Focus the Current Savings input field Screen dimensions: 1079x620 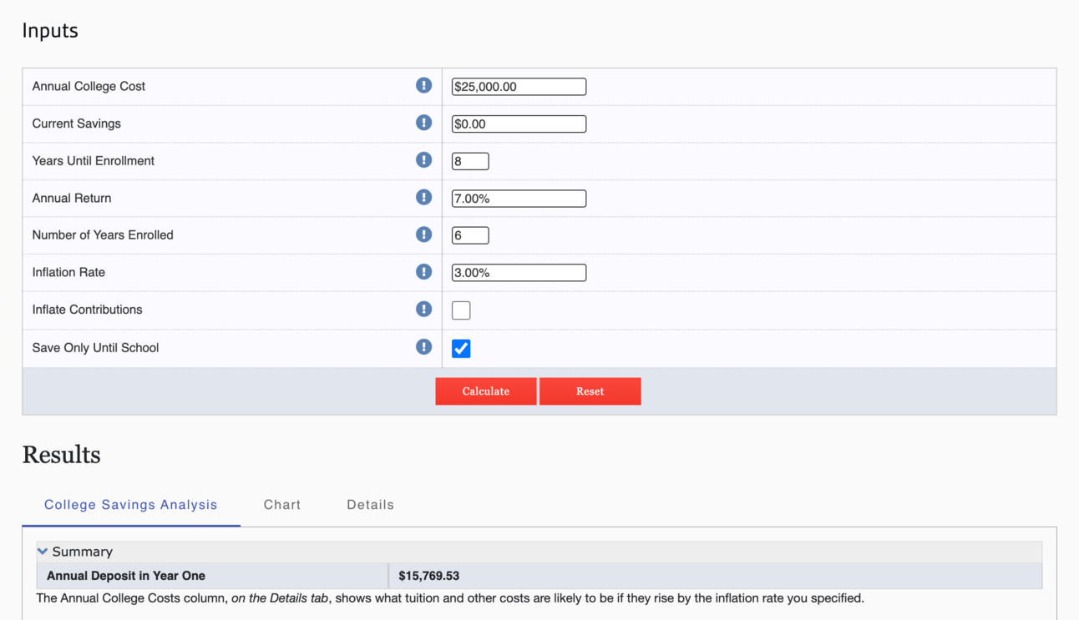coord(519,124)
